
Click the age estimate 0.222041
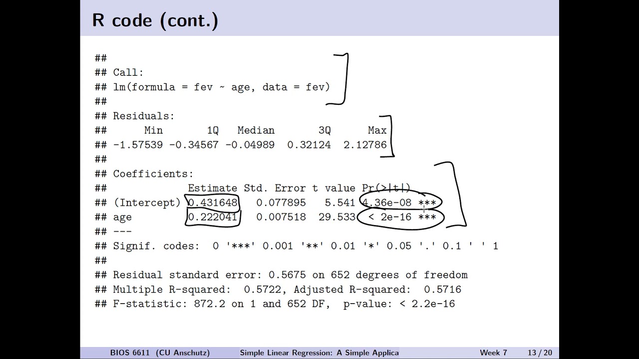tap(213, 217)
